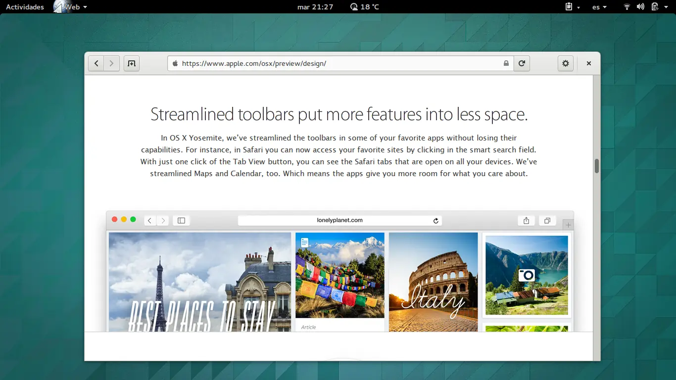Screen dimensions: 676x380
Task: Click the apple.com URL address field
Action: (x=340, y=63)
